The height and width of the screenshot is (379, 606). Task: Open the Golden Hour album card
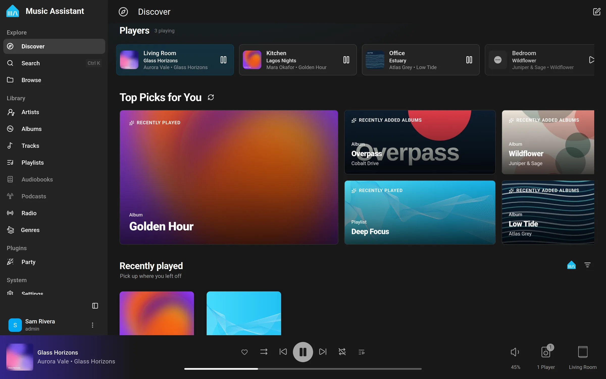coord(229,177)
